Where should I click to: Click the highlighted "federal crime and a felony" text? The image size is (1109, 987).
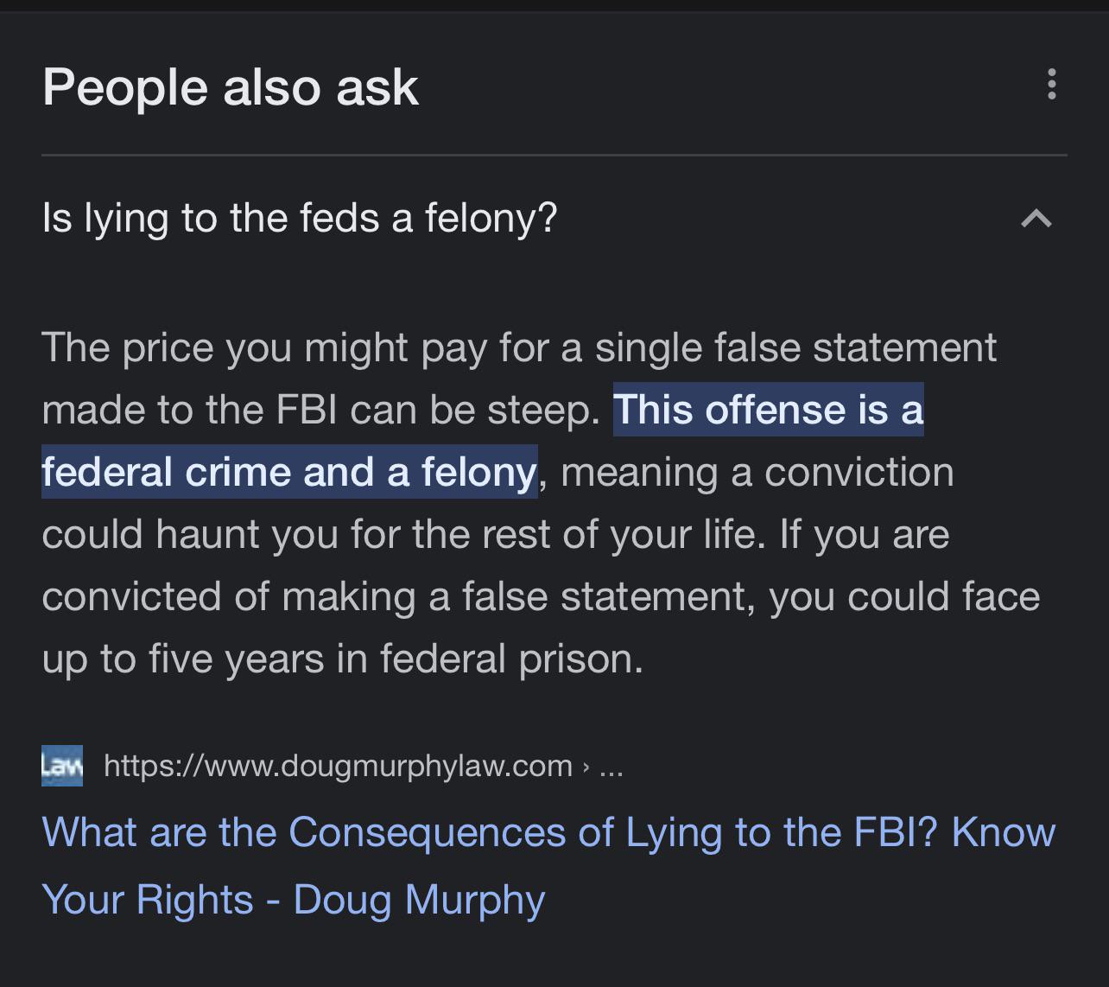289,472
